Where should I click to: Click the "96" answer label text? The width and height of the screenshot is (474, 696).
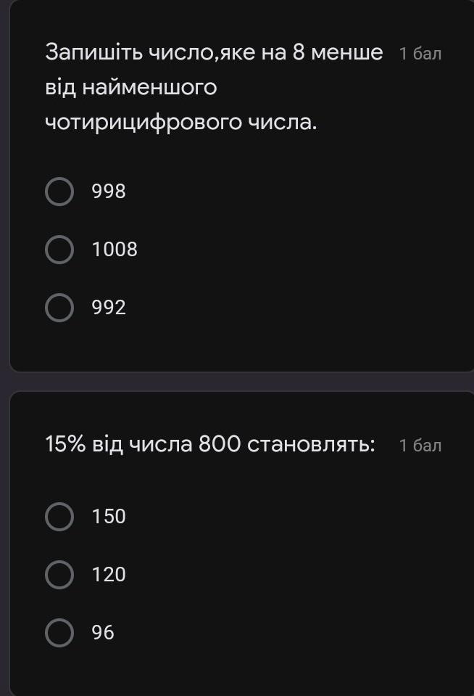coord(103,633)
